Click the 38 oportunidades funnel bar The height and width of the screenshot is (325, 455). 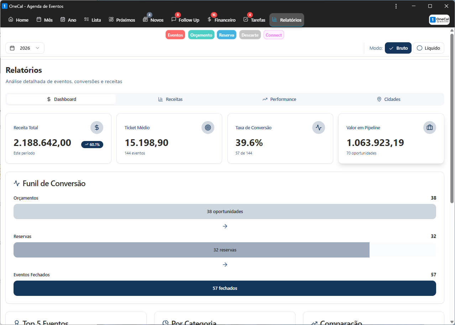pos(225,211)
